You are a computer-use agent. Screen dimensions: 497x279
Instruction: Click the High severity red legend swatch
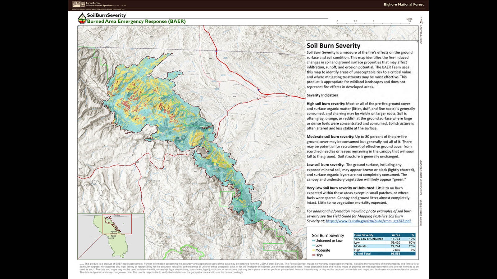(x=313, y=255)
